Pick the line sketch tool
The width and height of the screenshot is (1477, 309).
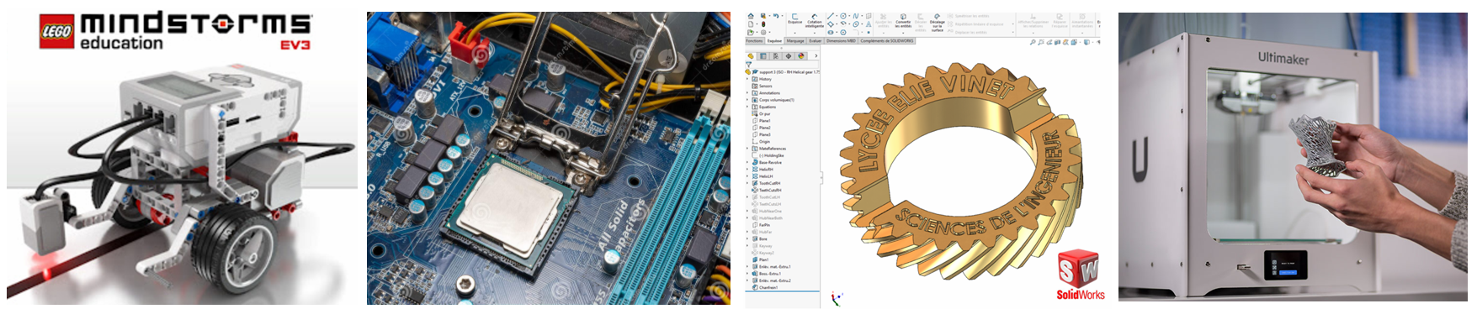coord(831,16)
